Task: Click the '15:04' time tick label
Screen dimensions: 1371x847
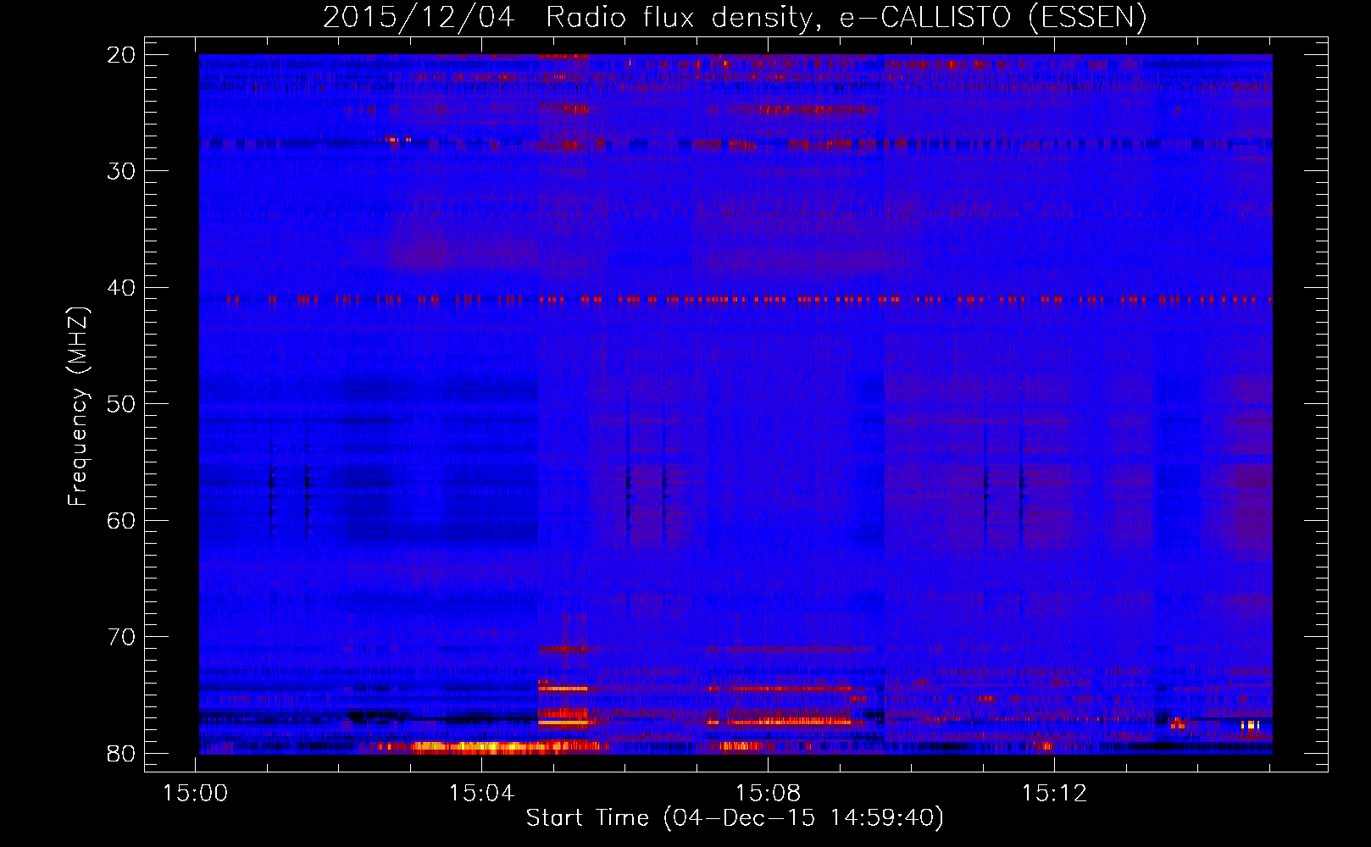Action: (x=482, y=794)
